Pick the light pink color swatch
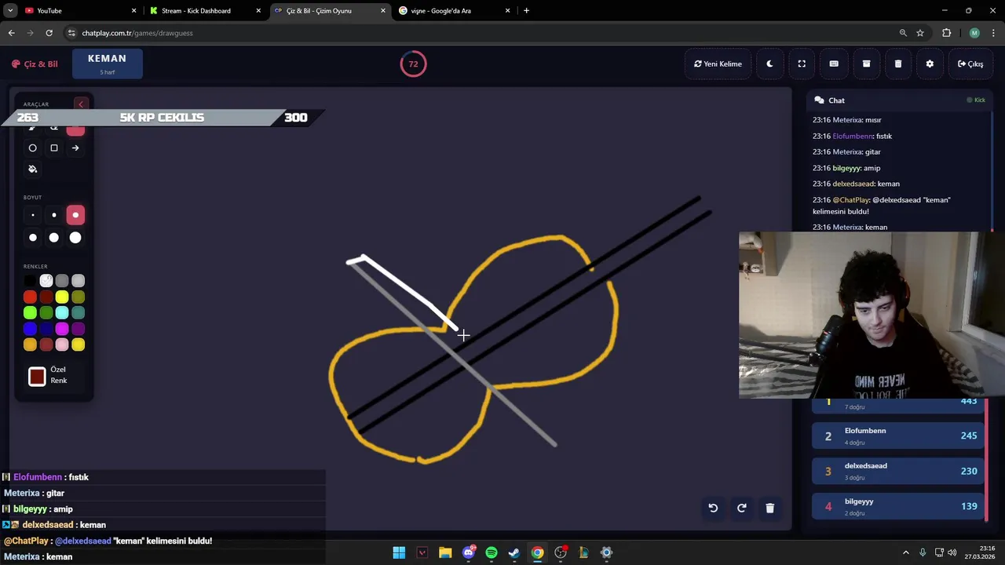 pyautogui.click(x=62, y=344)
